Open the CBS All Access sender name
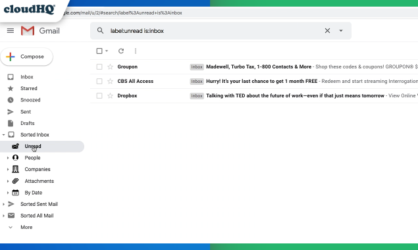 [x=136, y=81]
